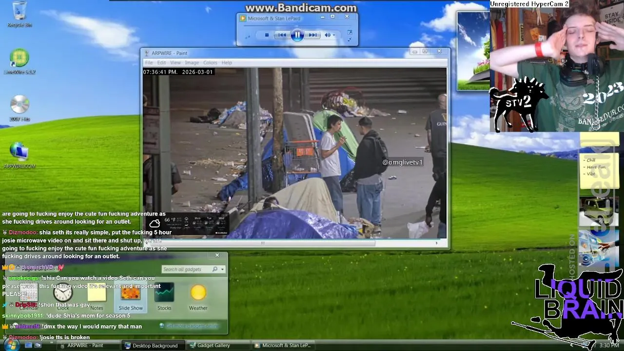The image size is (624, 351).
Task: Follow the Get more gadgets online link
Action: pos(192,326)
